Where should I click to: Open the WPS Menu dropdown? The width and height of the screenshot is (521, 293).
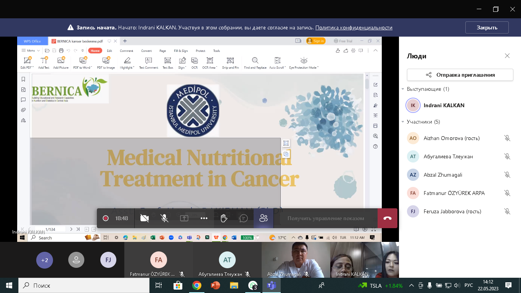point(31,50)
